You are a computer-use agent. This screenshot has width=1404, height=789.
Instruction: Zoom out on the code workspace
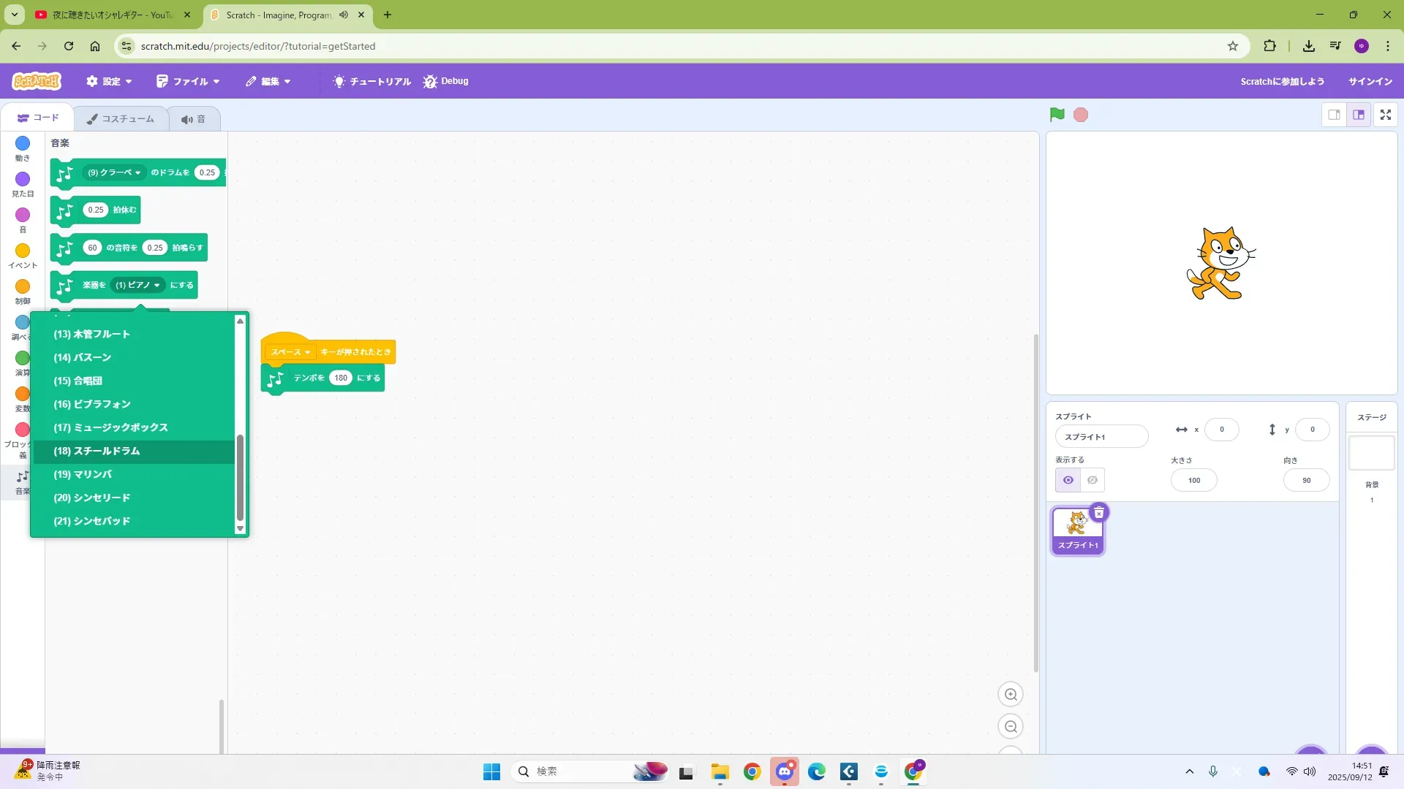pos(1011,727)
